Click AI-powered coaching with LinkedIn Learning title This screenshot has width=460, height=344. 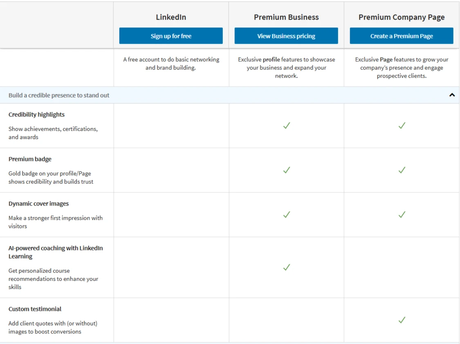pyautogui.click(x=56, y=252)
